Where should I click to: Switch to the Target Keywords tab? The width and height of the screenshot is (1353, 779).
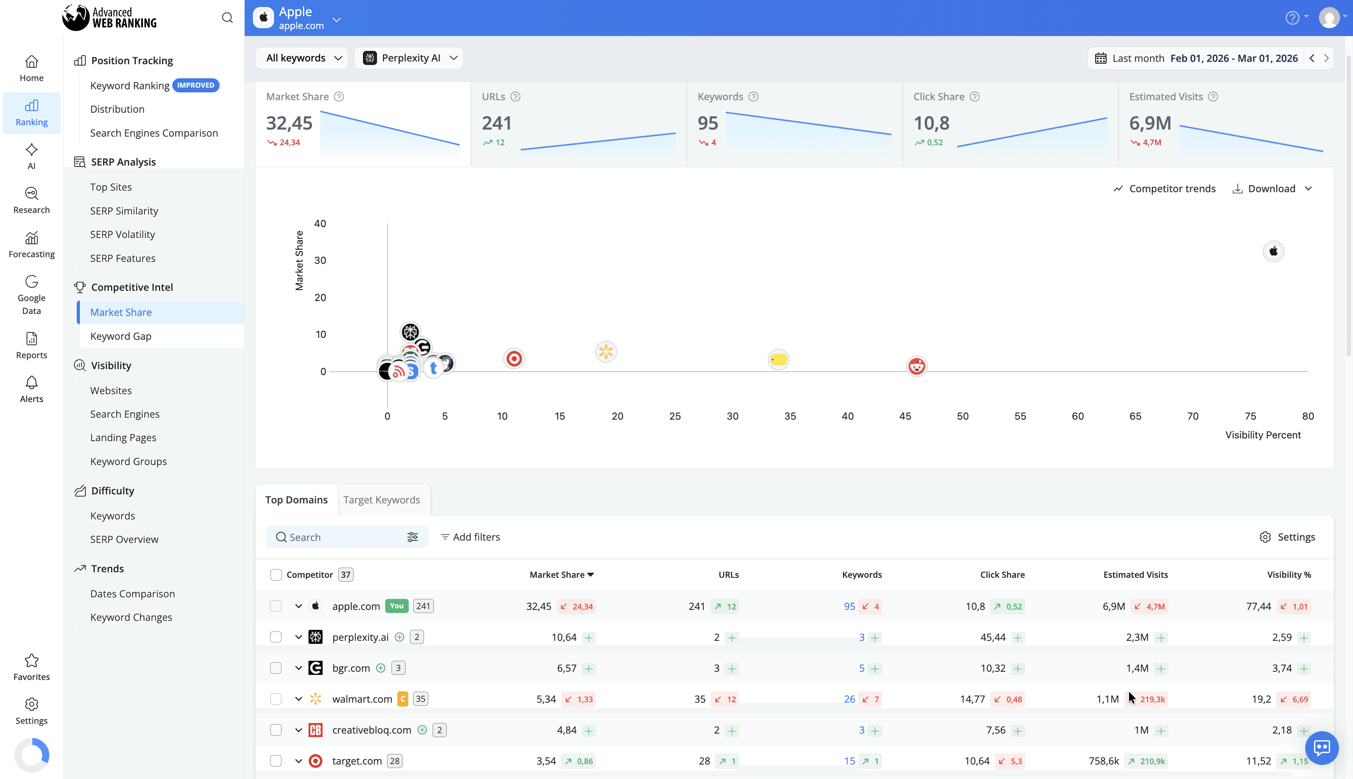pyautogui.click(x=382, y=500)
